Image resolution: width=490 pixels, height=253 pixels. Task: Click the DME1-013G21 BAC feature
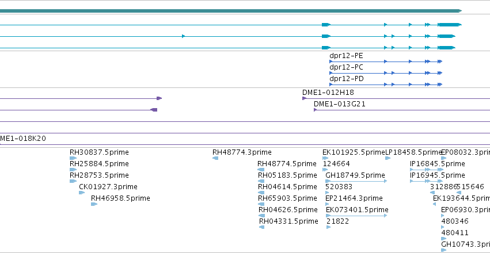pyautogui.click(x=402, y=110)
